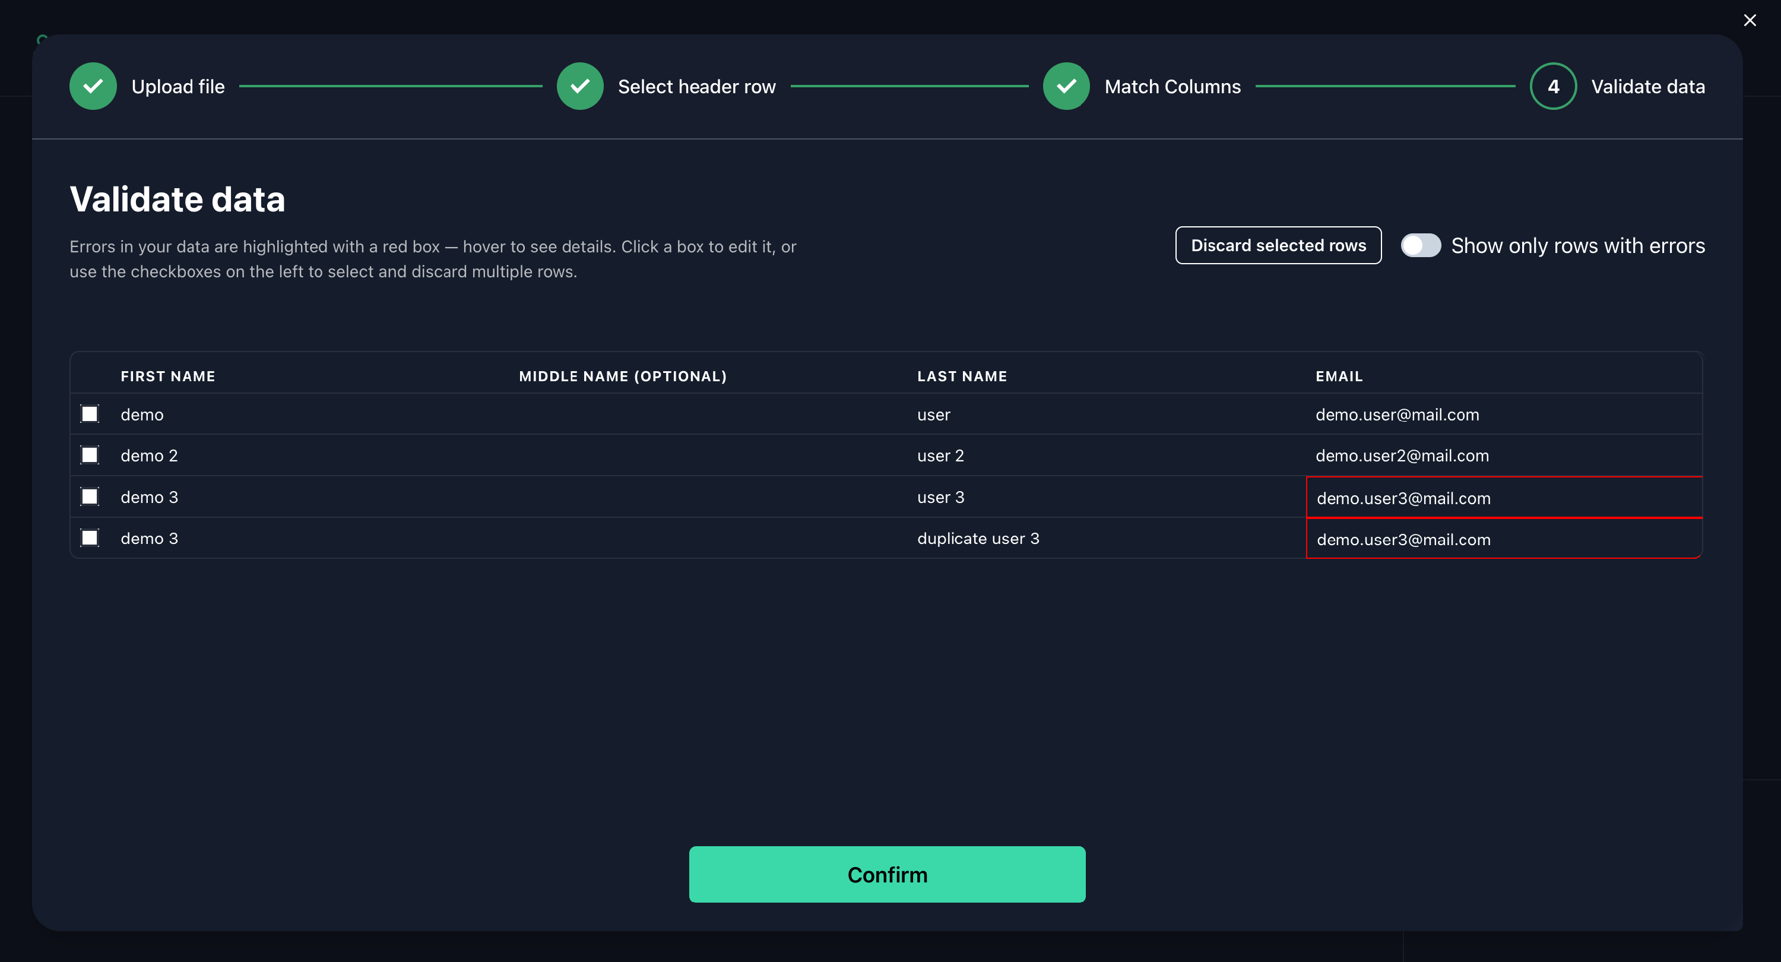
Task: Click the demo.user2@mail.com email cell
Action: [1402, 455]
